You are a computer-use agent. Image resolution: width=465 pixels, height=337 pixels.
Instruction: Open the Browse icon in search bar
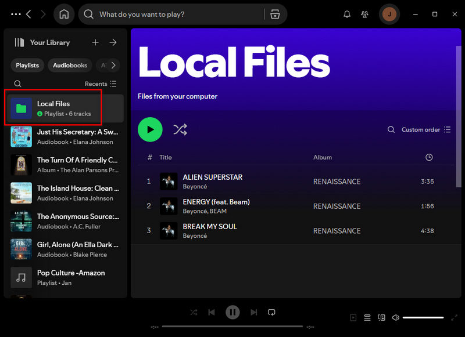click(275, 14)
